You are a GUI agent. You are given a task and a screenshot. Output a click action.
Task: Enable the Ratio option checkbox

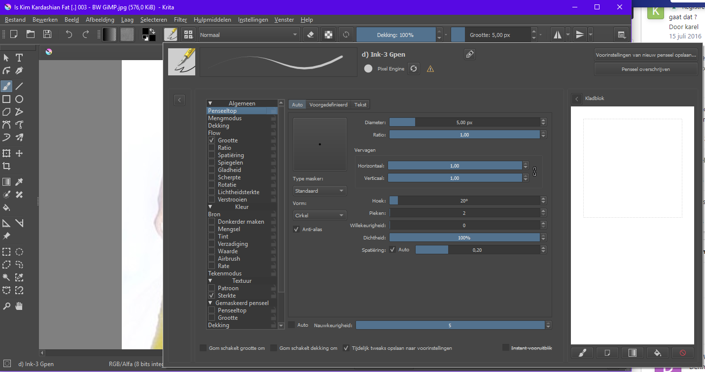(211, 148)
